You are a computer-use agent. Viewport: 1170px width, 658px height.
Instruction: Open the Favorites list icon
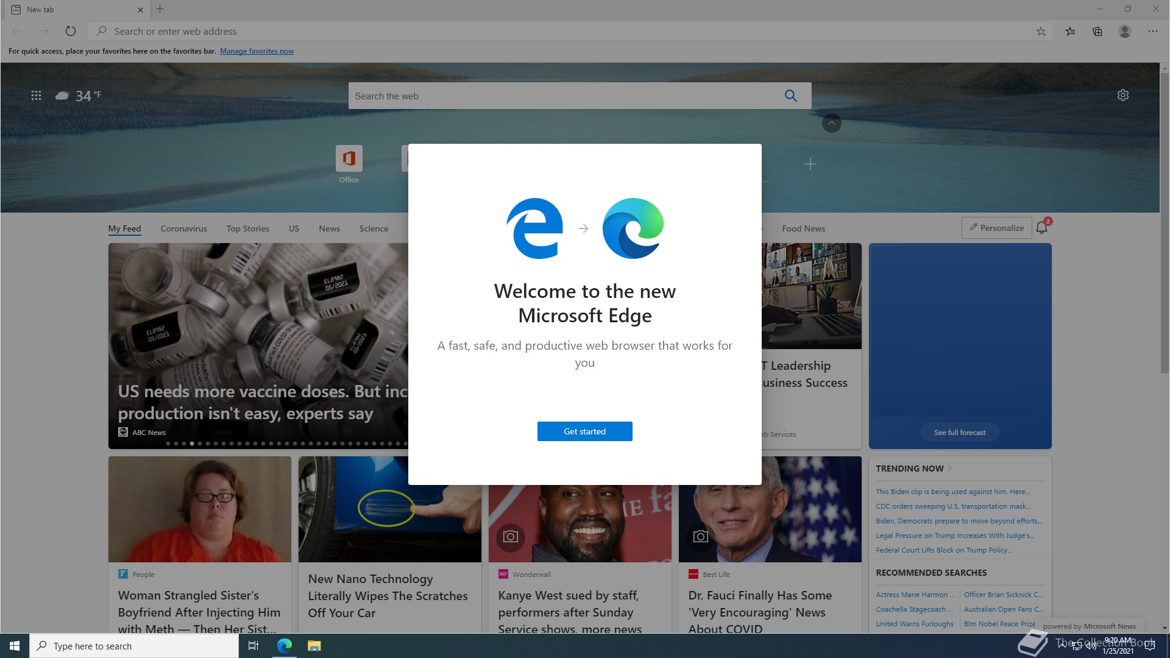tap(1070, 31)
